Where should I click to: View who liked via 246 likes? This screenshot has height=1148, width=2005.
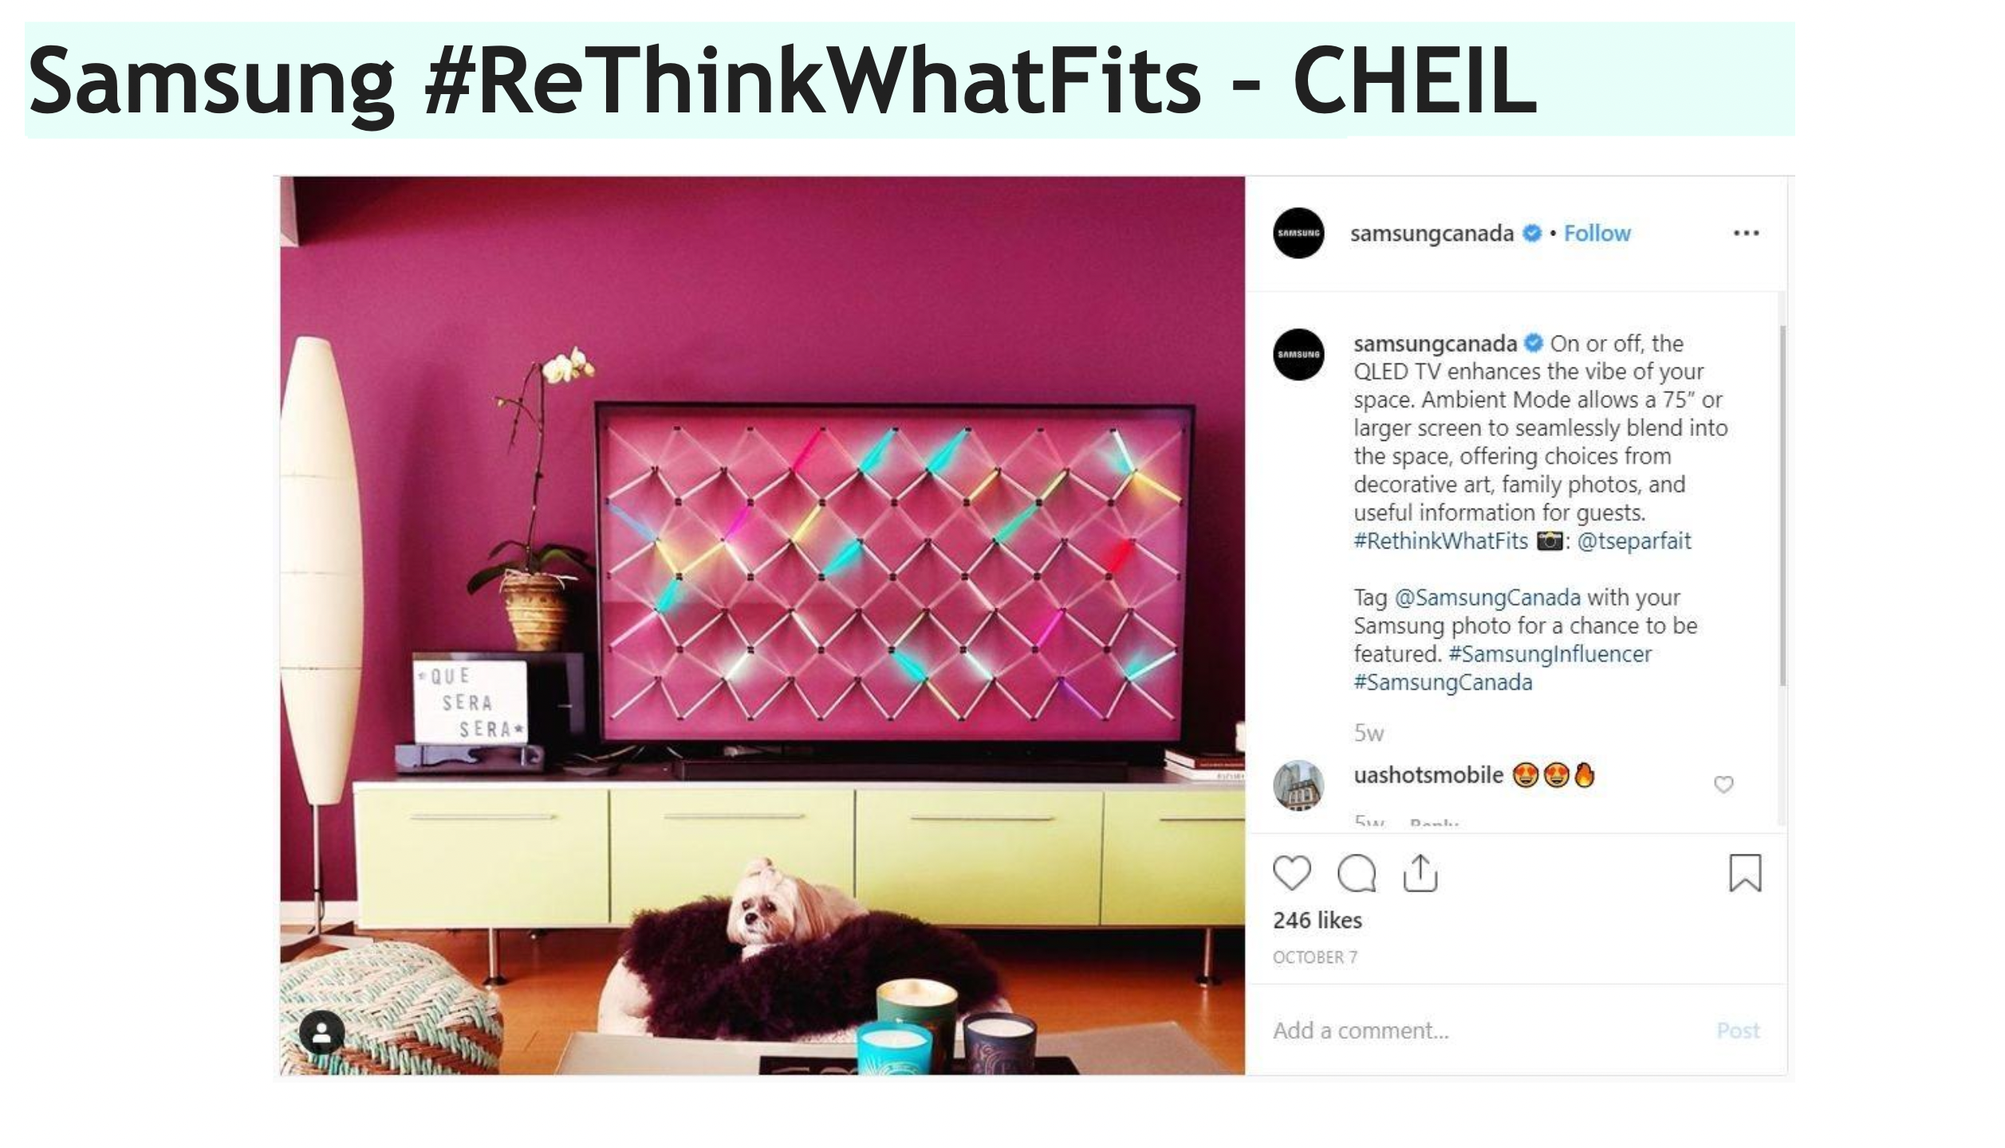1317,920
